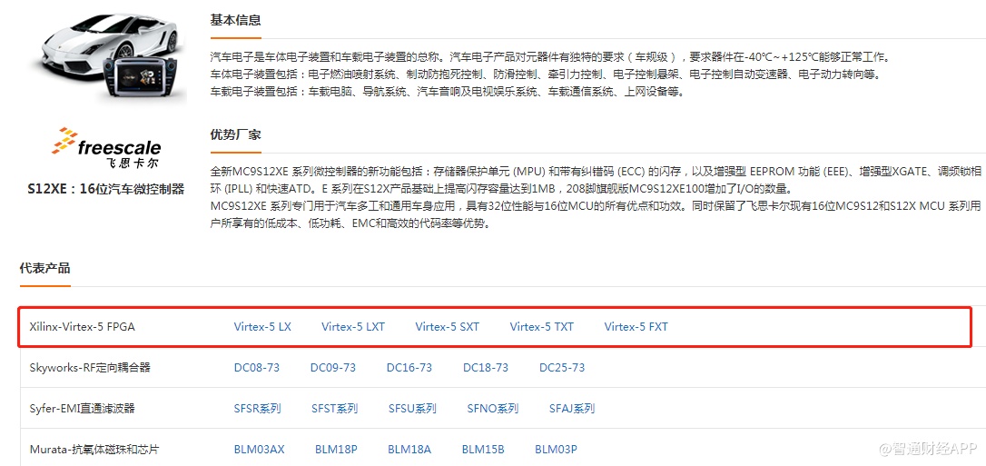Open the BLM18P ferrite bead link
Image resolution: width=986 pixels, height=466 pixels.
pyautogui.click(x=337, y=450)
